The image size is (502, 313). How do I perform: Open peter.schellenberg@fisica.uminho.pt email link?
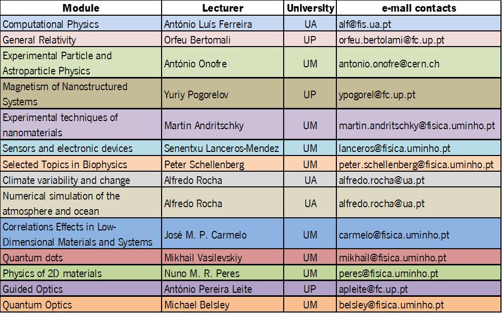pyautogui.click(x=416, y=165)
